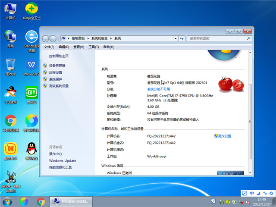The width and height of the screenshot is (276, 207).
Task: Go to 控制面板主页 link
Action: pyautogui.click(x=59, y=56)
